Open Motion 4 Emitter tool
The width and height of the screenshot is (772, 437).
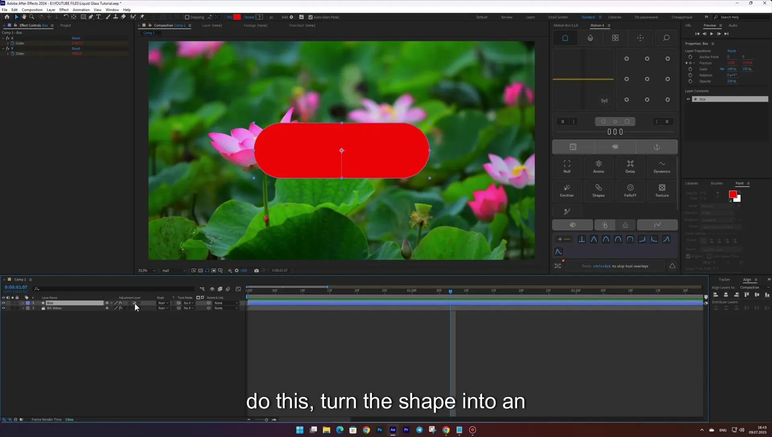pyautogui.click(x=567, y=190)
